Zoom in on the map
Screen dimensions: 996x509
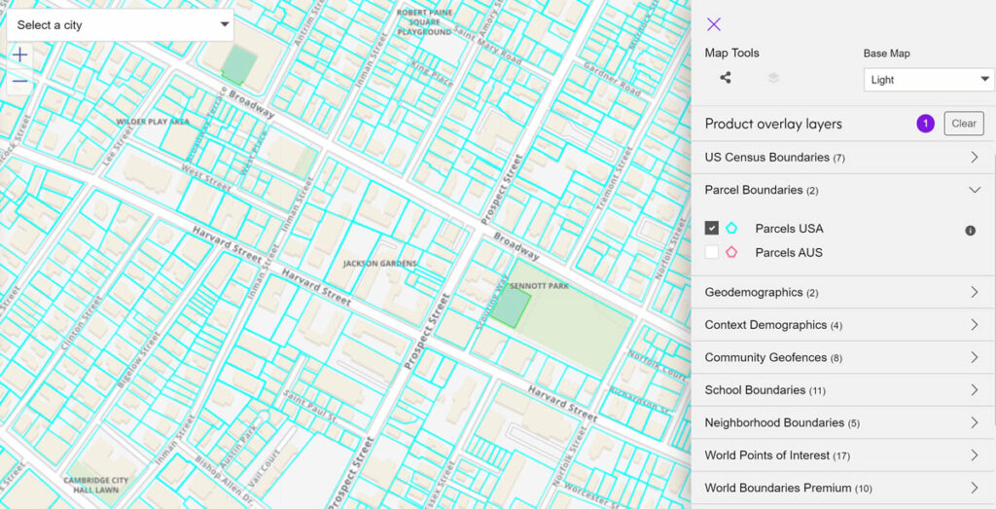[x=20, y=55]
